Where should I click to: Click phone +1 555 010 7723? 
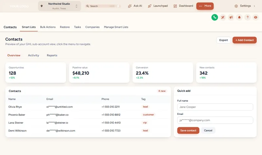111,131
